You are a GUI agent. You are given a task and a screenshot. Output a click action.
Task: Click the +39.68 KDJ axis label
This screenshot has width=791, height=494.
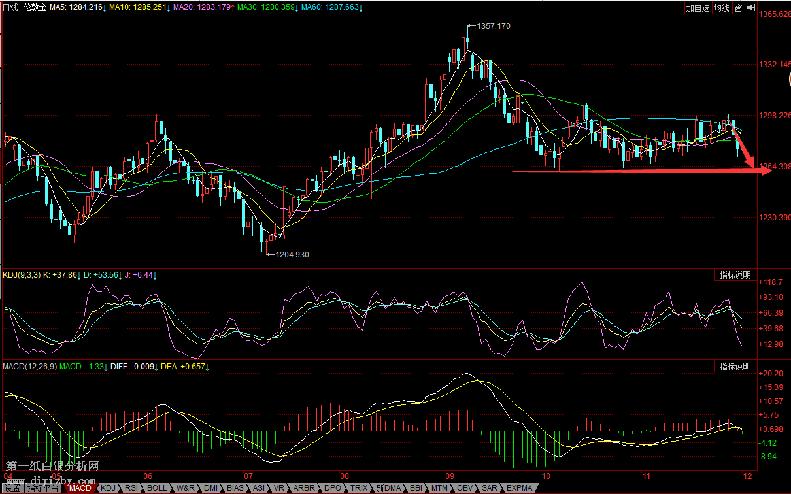771,329
